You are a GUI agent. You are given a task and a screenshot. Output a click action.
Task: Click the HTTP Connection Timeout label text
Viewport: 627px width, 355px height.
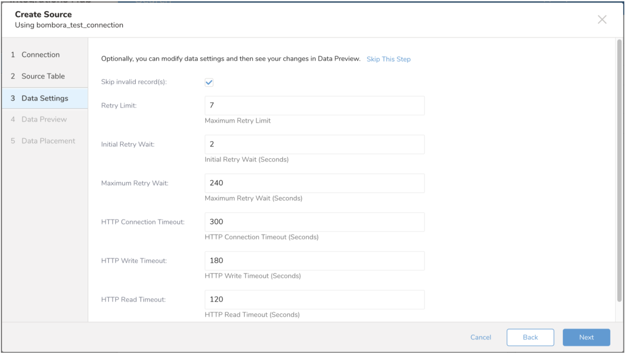click(x=143, y=222)
